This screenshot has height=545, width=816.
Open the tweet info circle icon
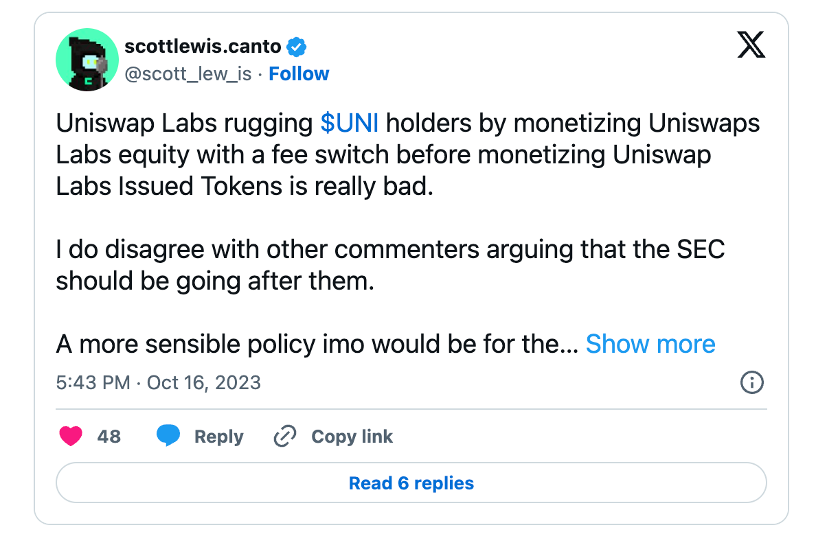pos(752,382)
